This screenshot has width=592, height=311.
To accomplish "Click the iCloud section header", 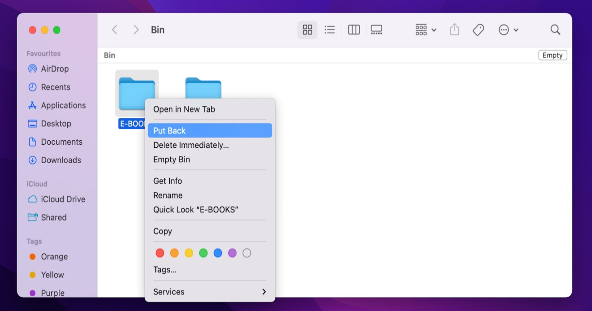I will point(37,184).
